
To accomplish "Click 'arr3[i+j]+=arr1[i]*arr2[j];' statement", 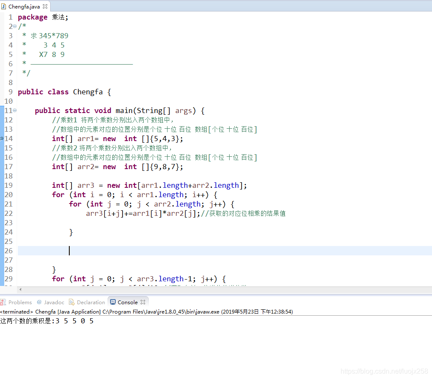I will (x=143, y=214).
